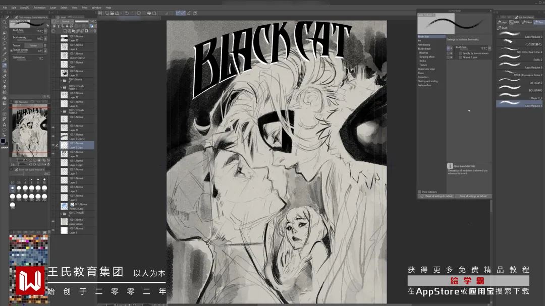
Task: Click the Mortar texture button
Action: point(33,45)
